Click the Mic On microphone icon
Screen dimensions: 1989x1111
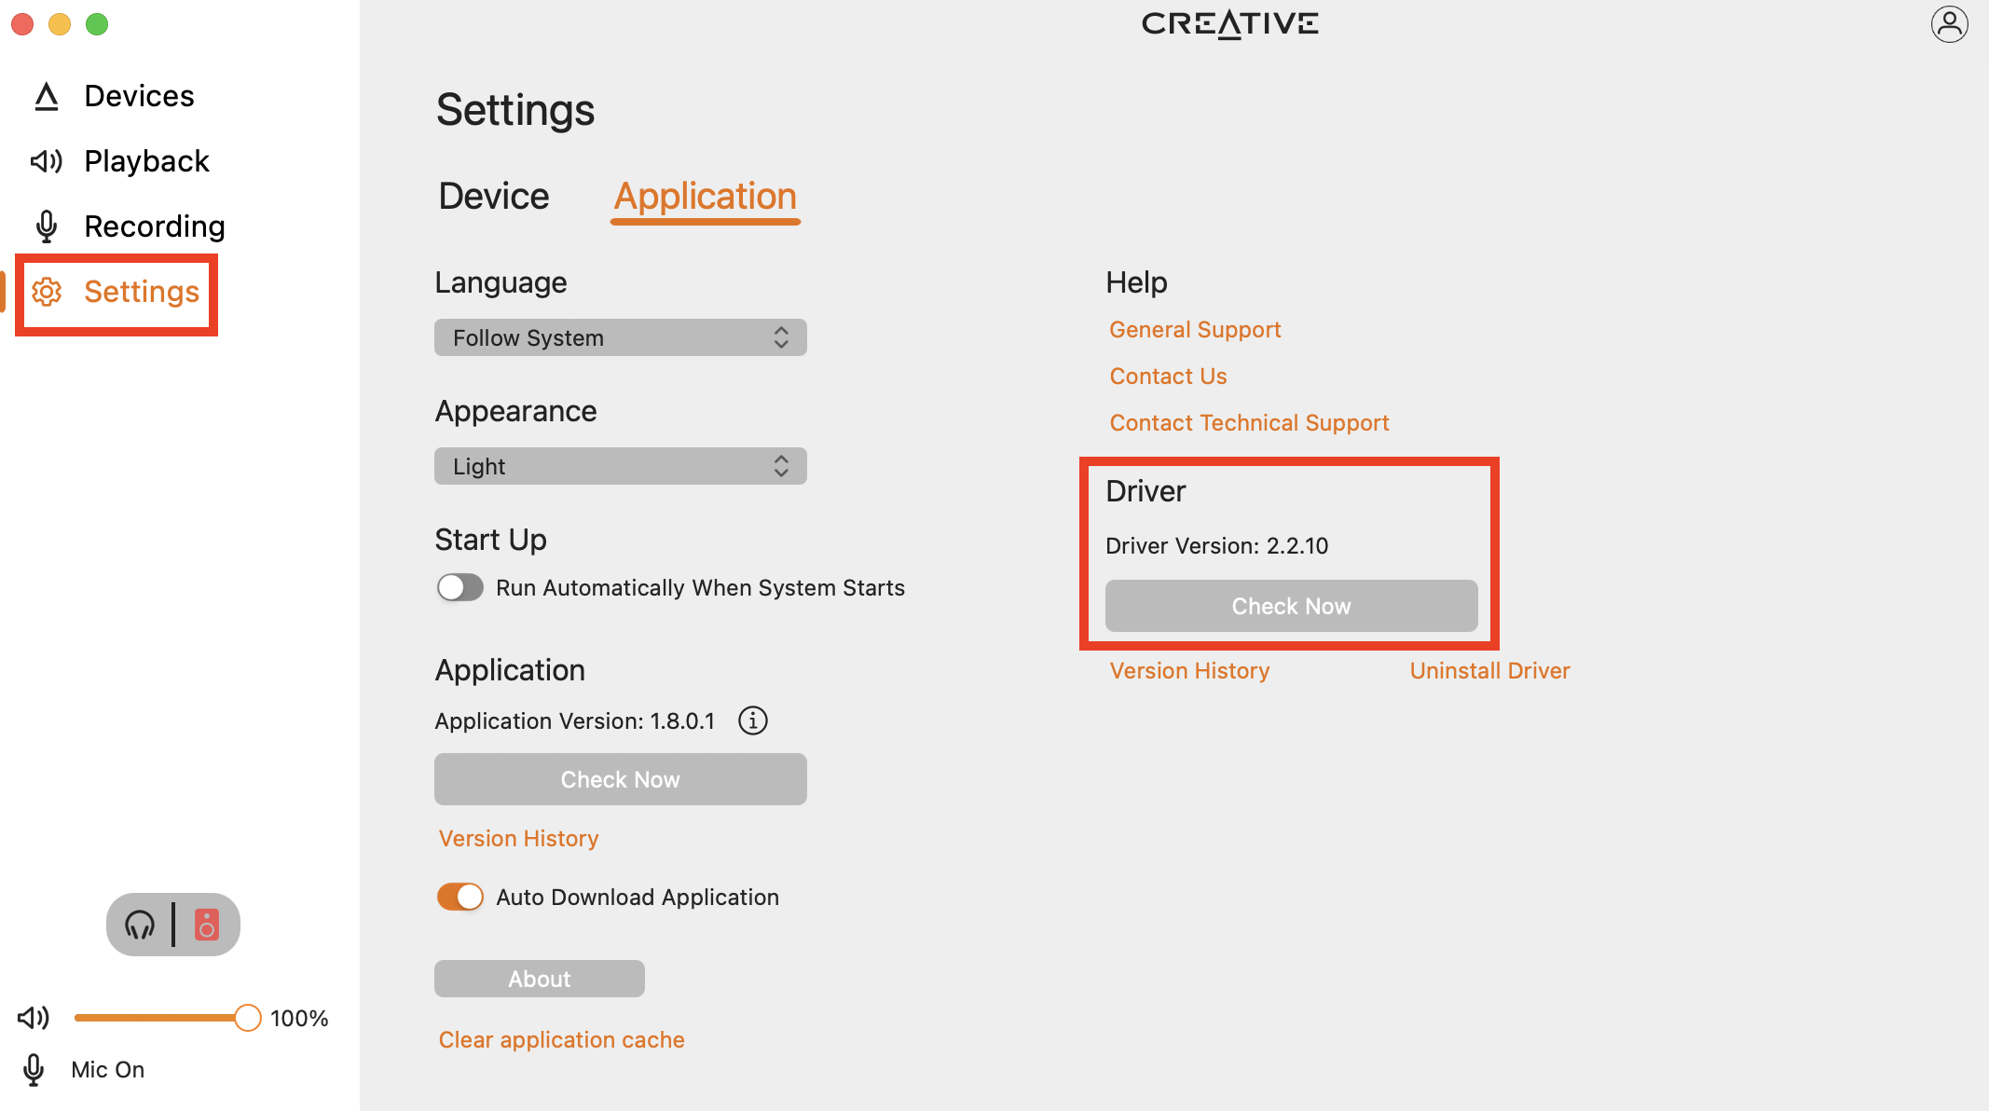(34, 1070)
